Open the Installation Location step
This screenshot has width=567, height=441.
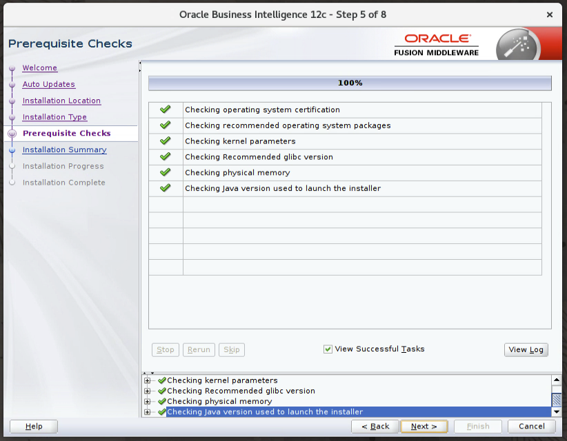(x=61, y=101)
